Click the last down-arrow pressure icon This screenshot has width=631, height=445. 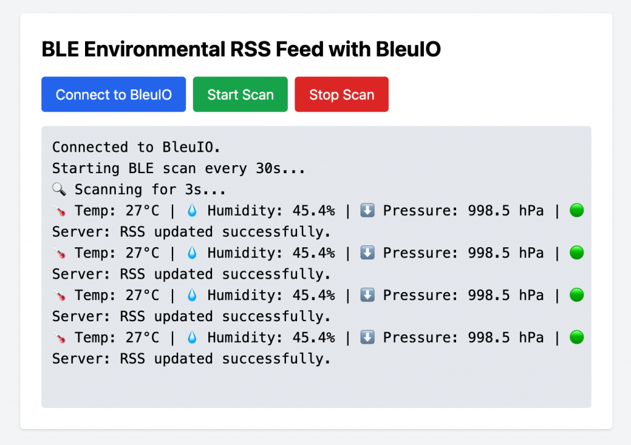tap(367, 337)
